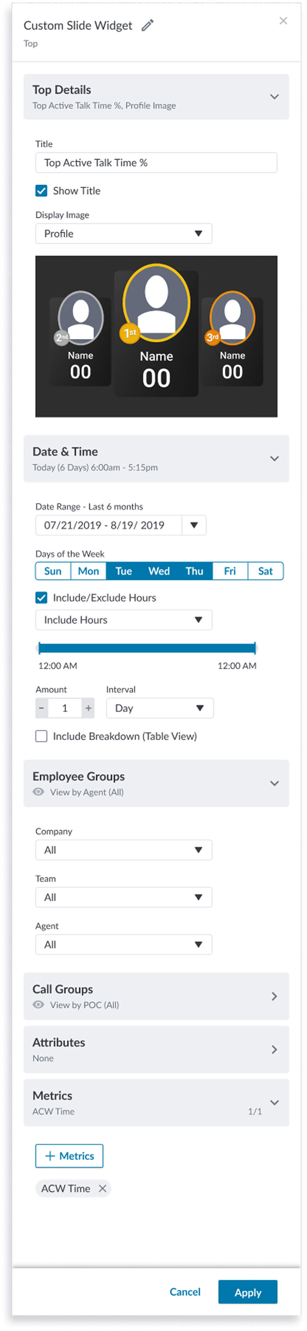Select Sun in Days of the Week
The image size is (307, 1331).
(x=53, y=571)
